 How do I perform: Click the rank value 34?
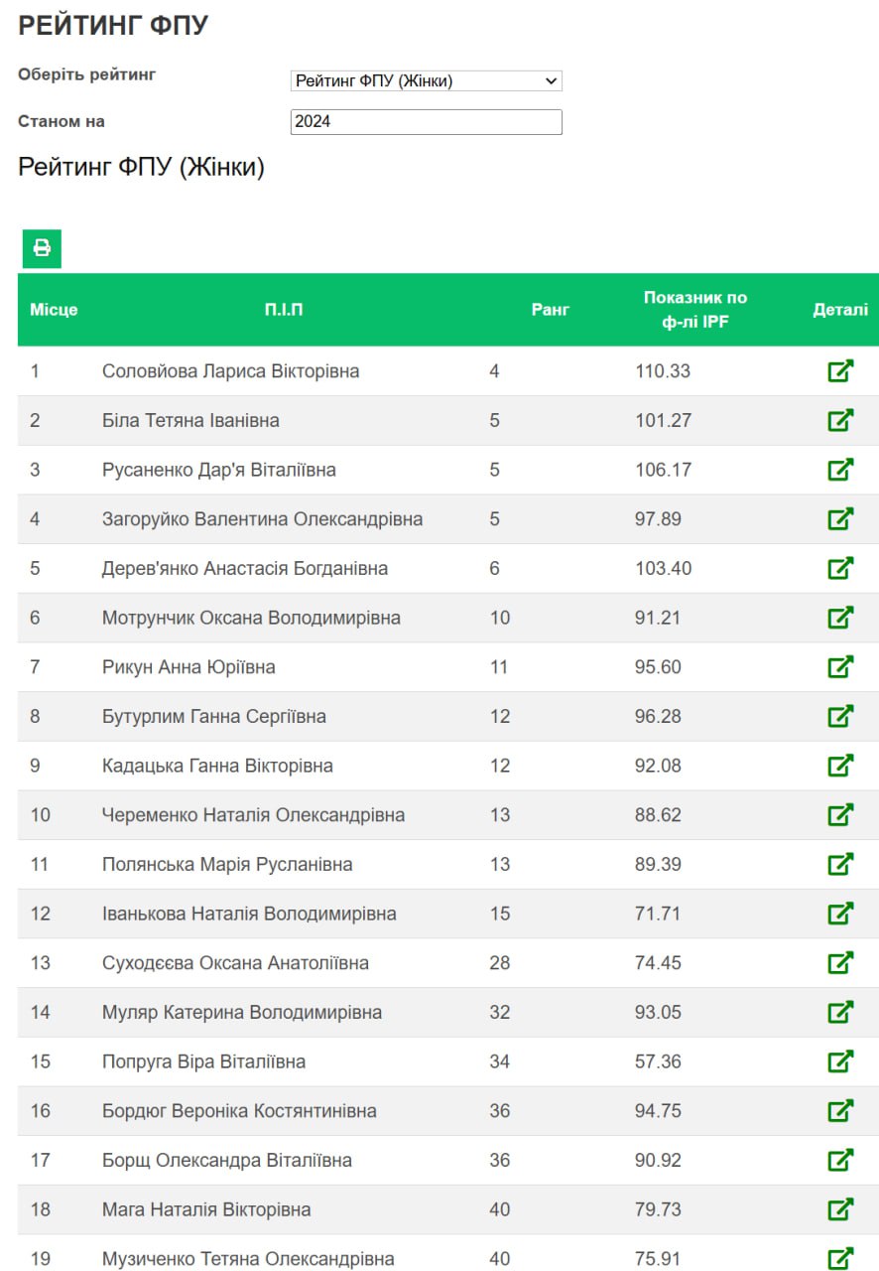499,1061
